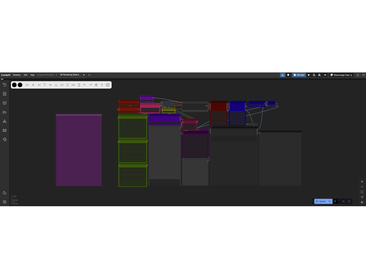Click the fit view icon in canvas controls
The width and height of the screenshot is (366, 274).
[x=362, y=192]
